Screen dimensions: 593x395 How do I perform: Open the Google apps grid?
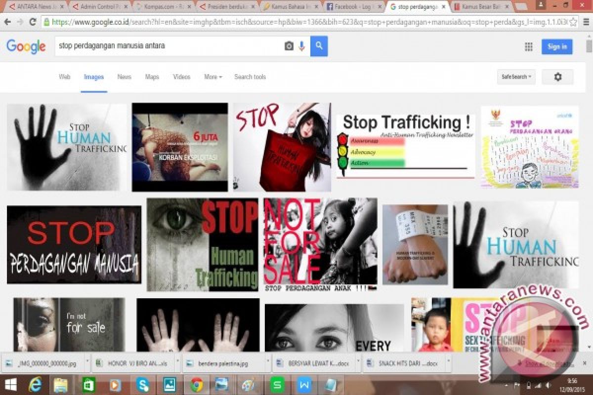click(528, 47)
